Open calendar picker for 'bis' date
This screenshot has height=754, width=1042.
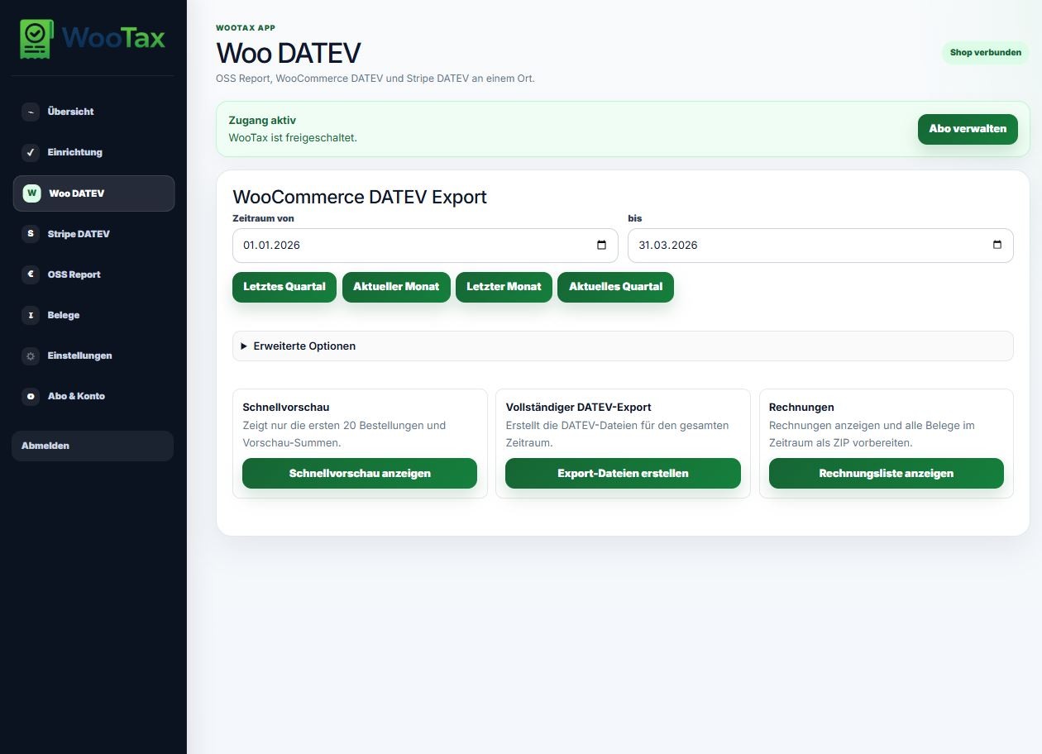(997, 246)
